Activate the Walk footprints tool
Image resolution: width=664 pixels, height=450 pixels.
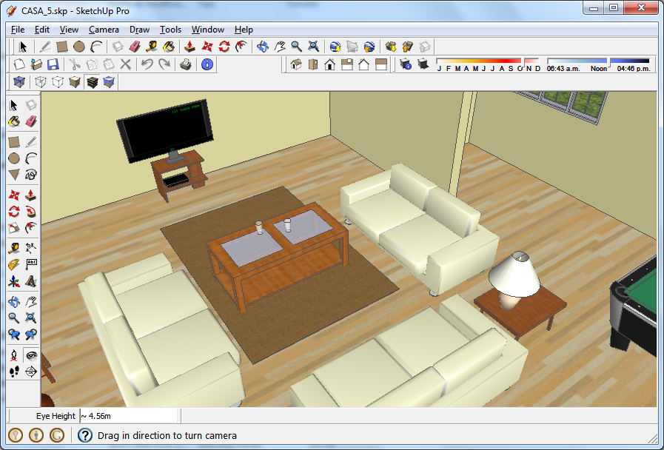tap(14, 372)
